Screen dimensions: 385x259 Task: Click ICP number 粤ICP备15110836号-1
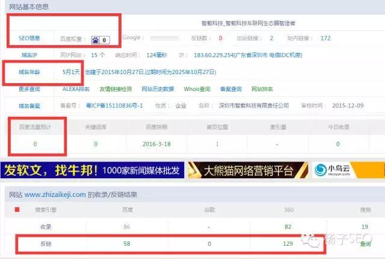[115, 105]
